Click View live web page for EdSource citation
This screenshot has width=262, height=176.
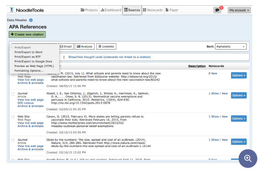coord(31,80)
